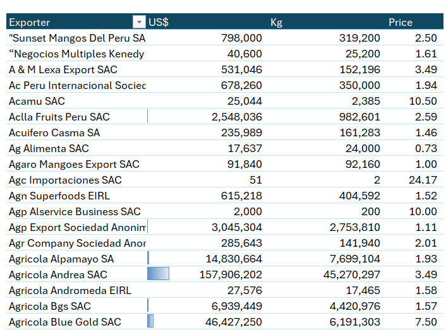Viewport: 446px width, 330px height.
Task: Select the "Negocios Multiples Kenedy" cell
Action: [76, 54]
